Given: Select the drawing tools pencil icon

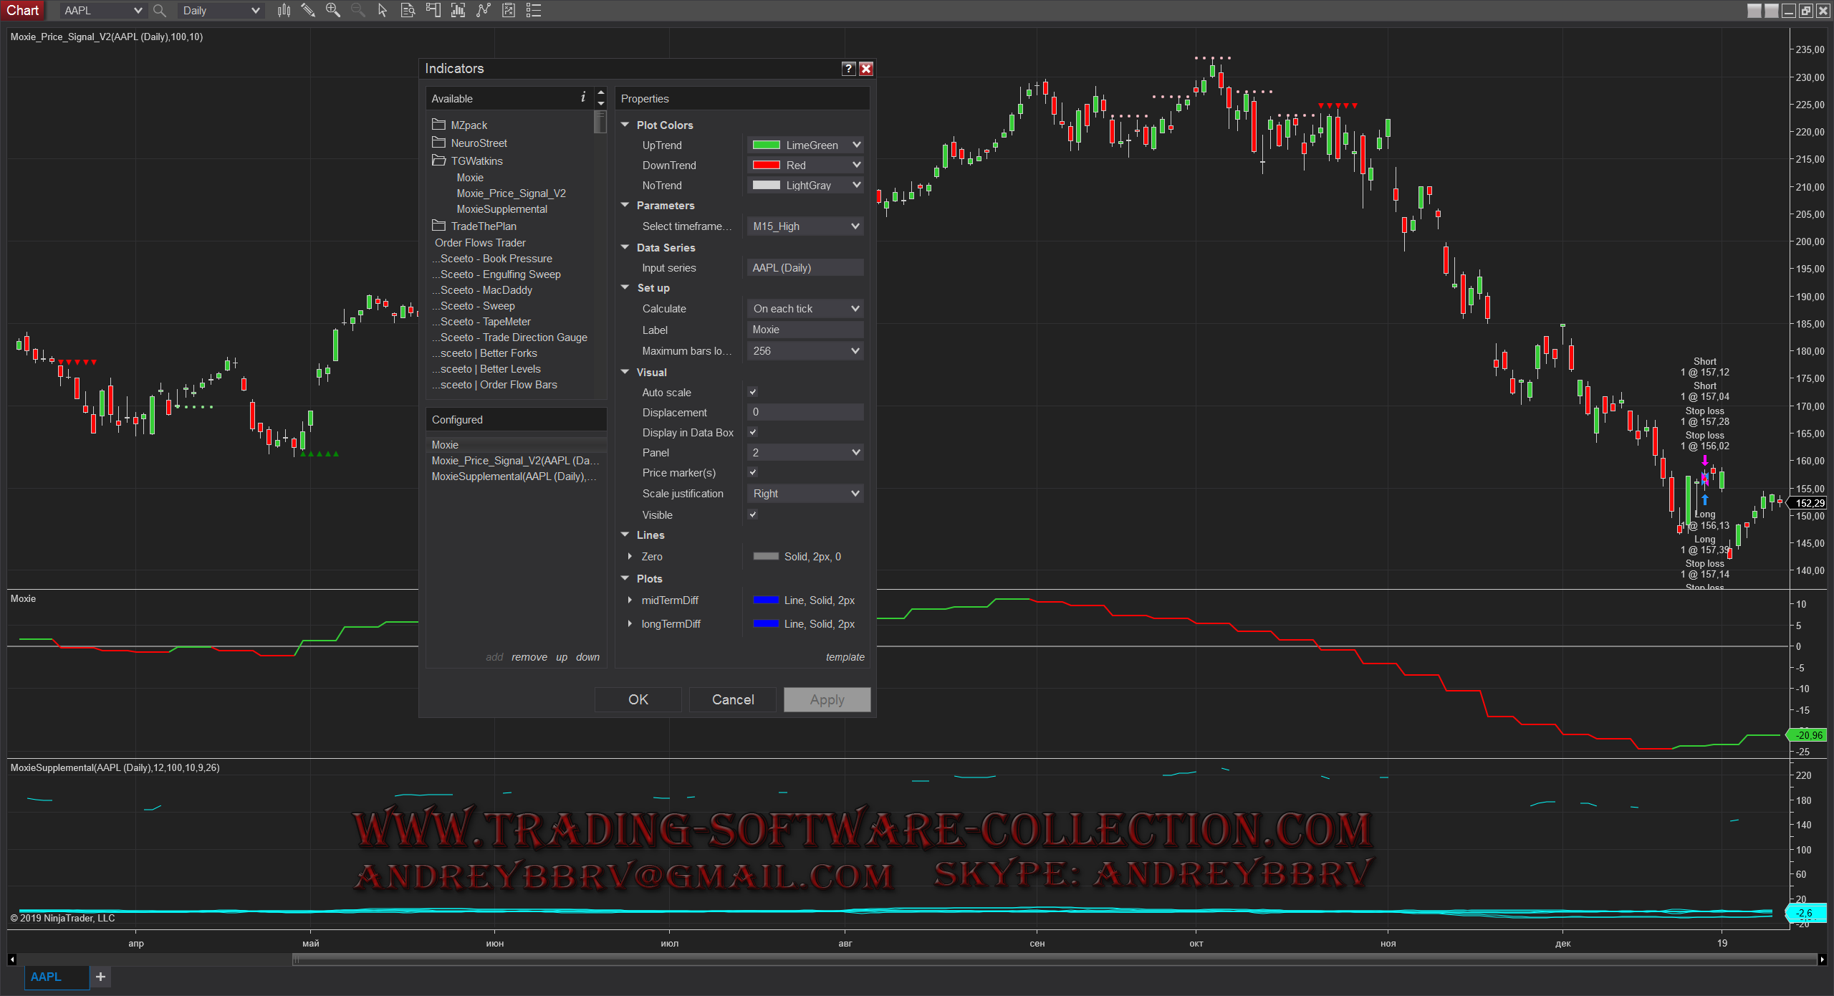Looking at the screenshot, I should (308, 10).
